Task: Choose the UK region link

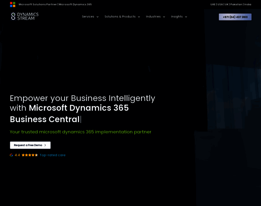Action: [x=227, y=4]
